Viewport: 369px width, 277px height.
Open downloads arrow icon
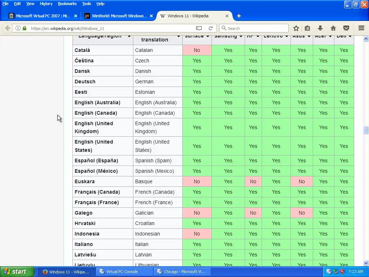tap(320, 28)
